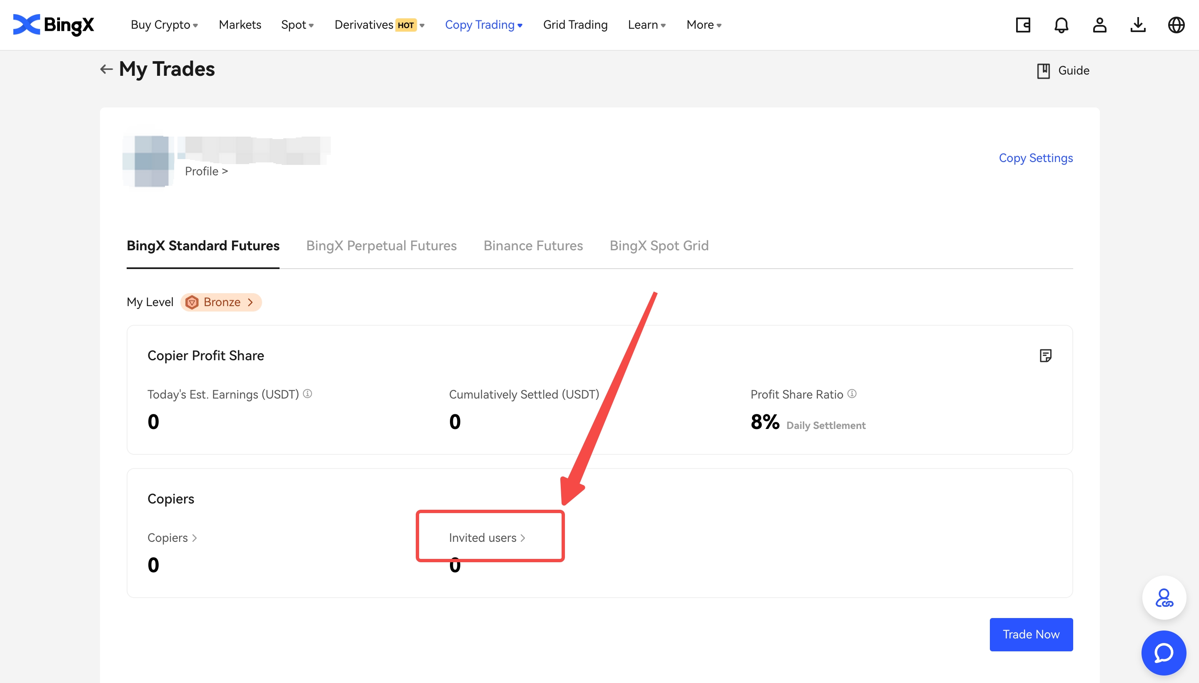Open Grid Trading page

click(x=575, y=25)
